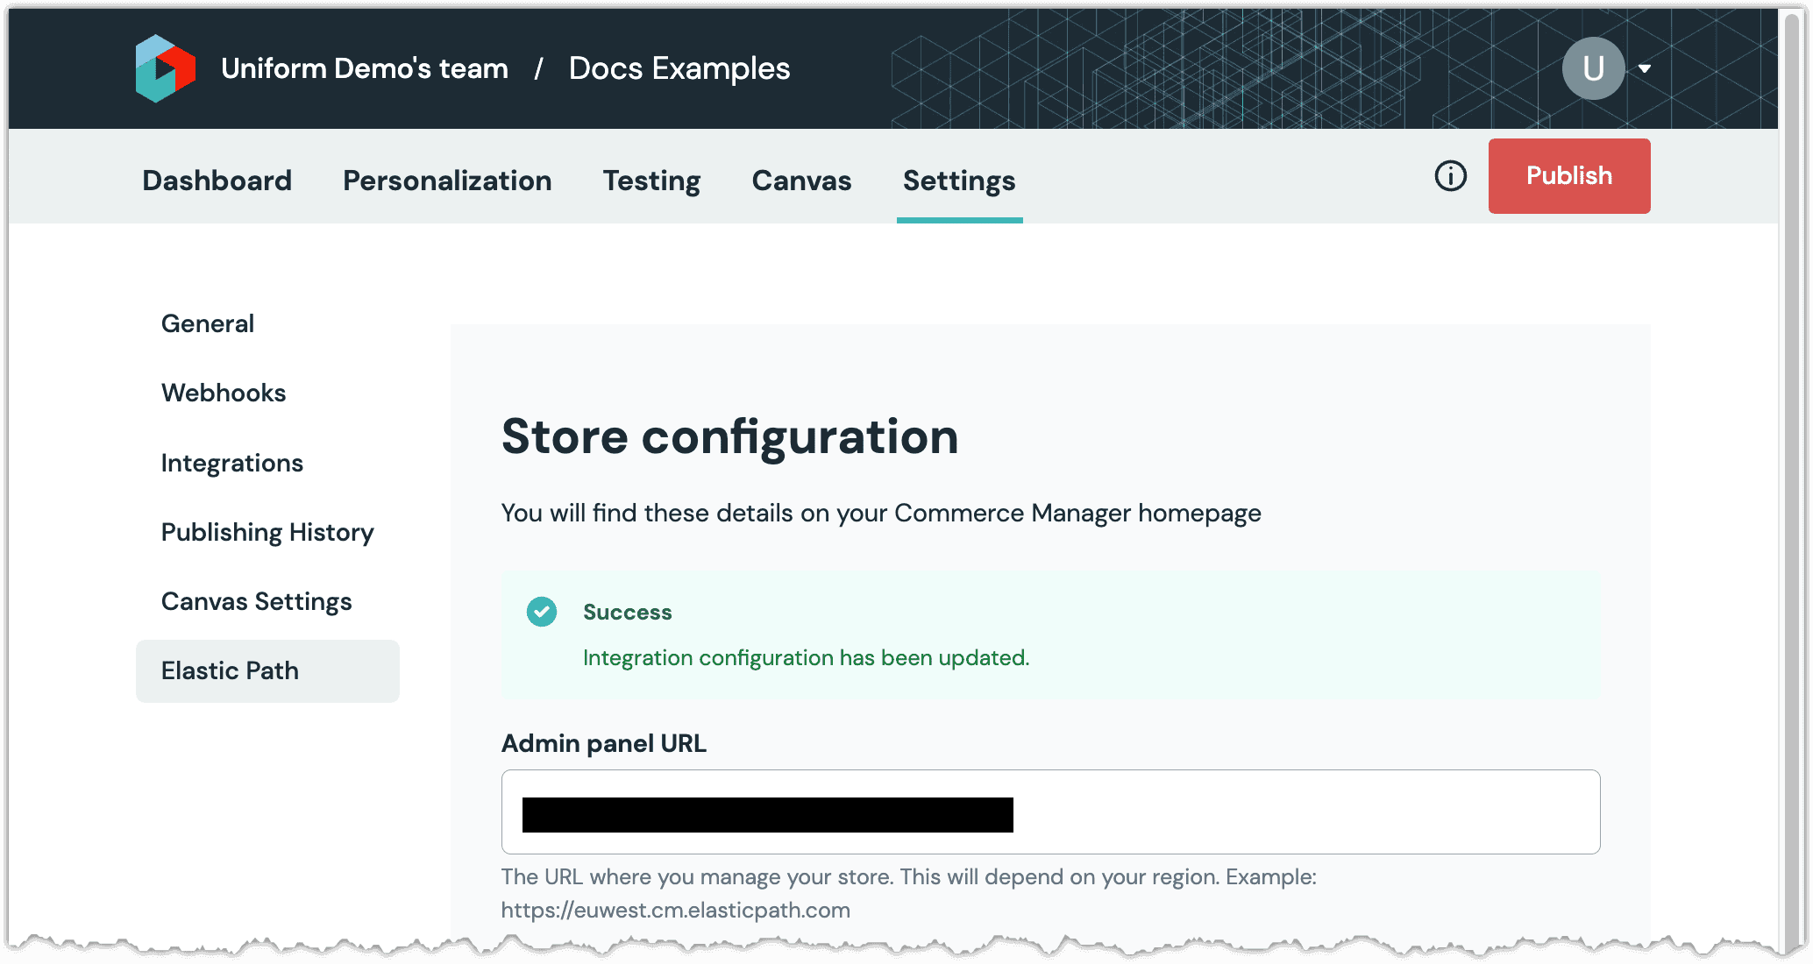Viewport: 1813px width, 964px height.
Task: Open Canvas Settings in sidebar
Action: 256,602
